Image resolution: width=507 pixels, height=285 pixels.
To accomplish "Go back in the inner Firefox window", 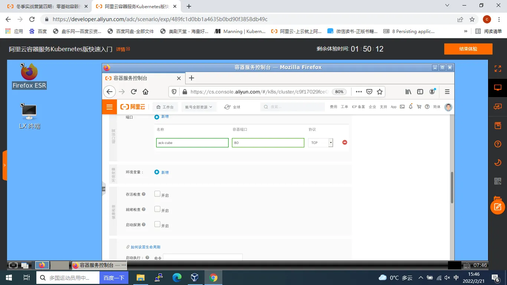I will (109, 92).
